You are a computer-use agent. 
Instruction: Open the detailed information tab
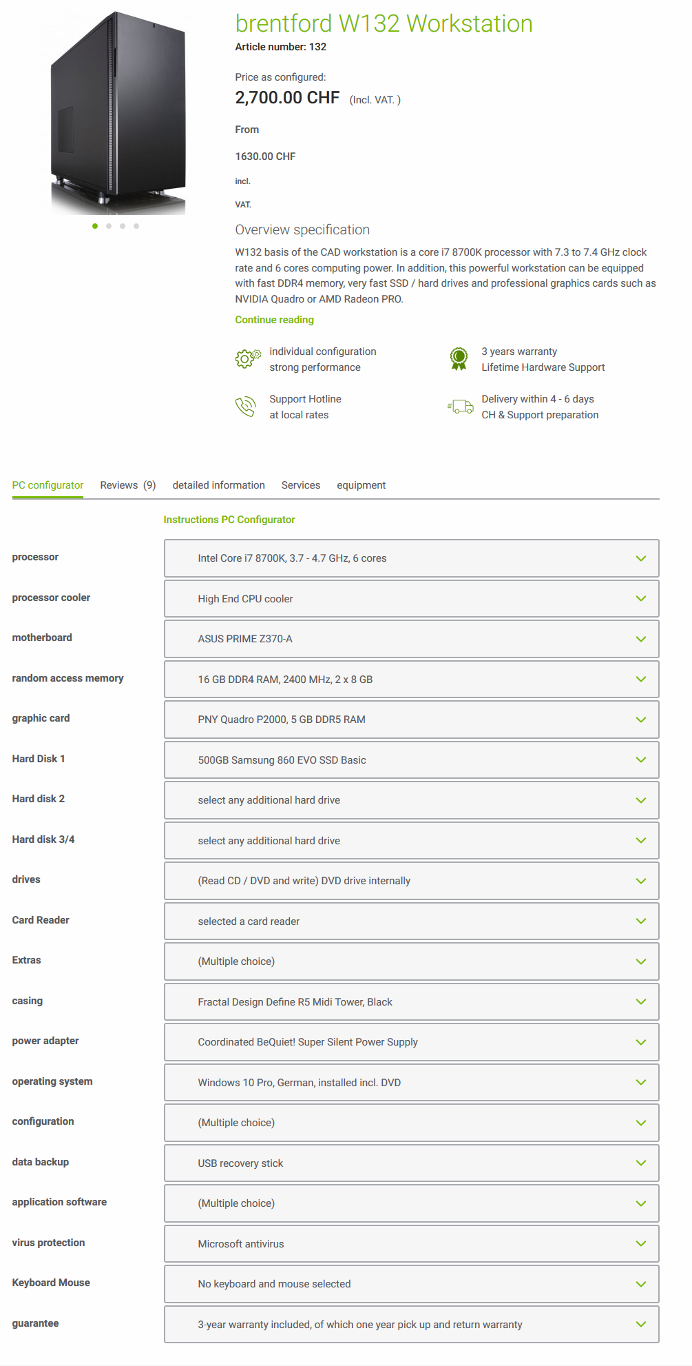[218, 485]
